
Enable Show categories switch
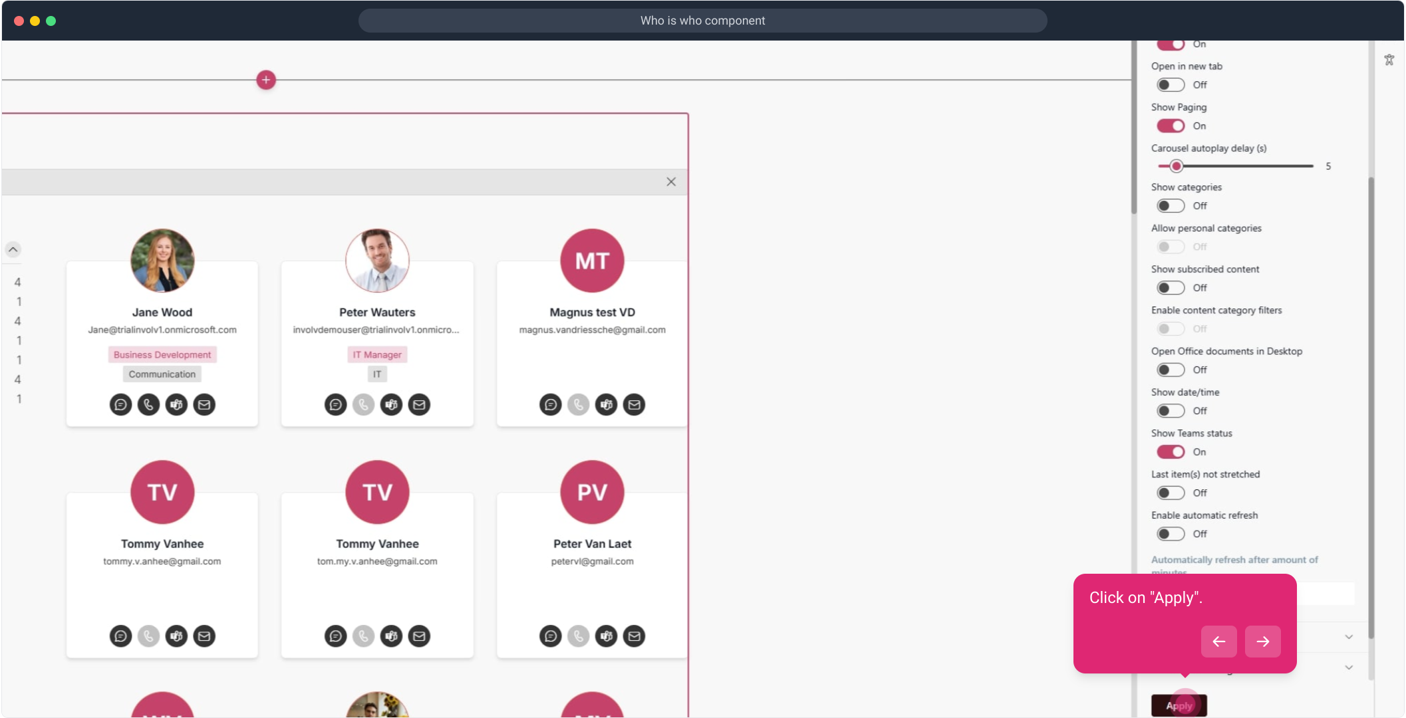point(1171,205)
